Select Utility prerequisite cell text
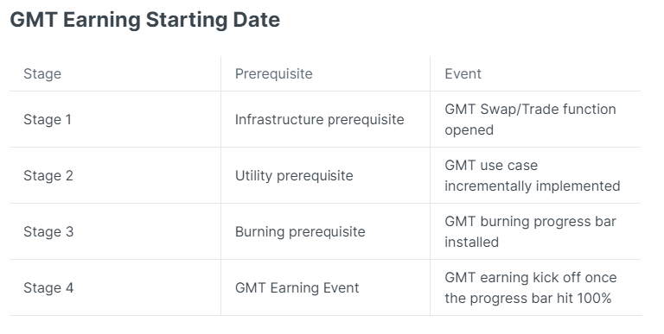The height and width of the screenshot is (334, 664). point(294,176)
